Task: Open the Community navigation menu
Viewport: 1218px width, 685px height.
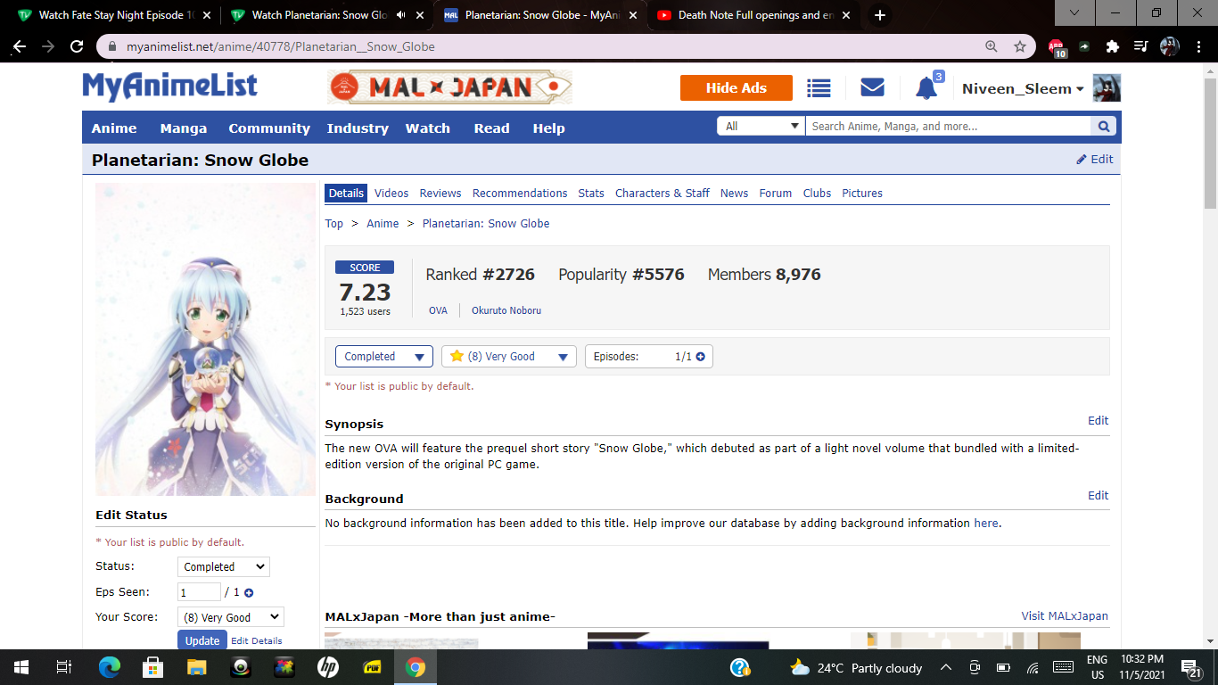Action: [x=269, y=128]
